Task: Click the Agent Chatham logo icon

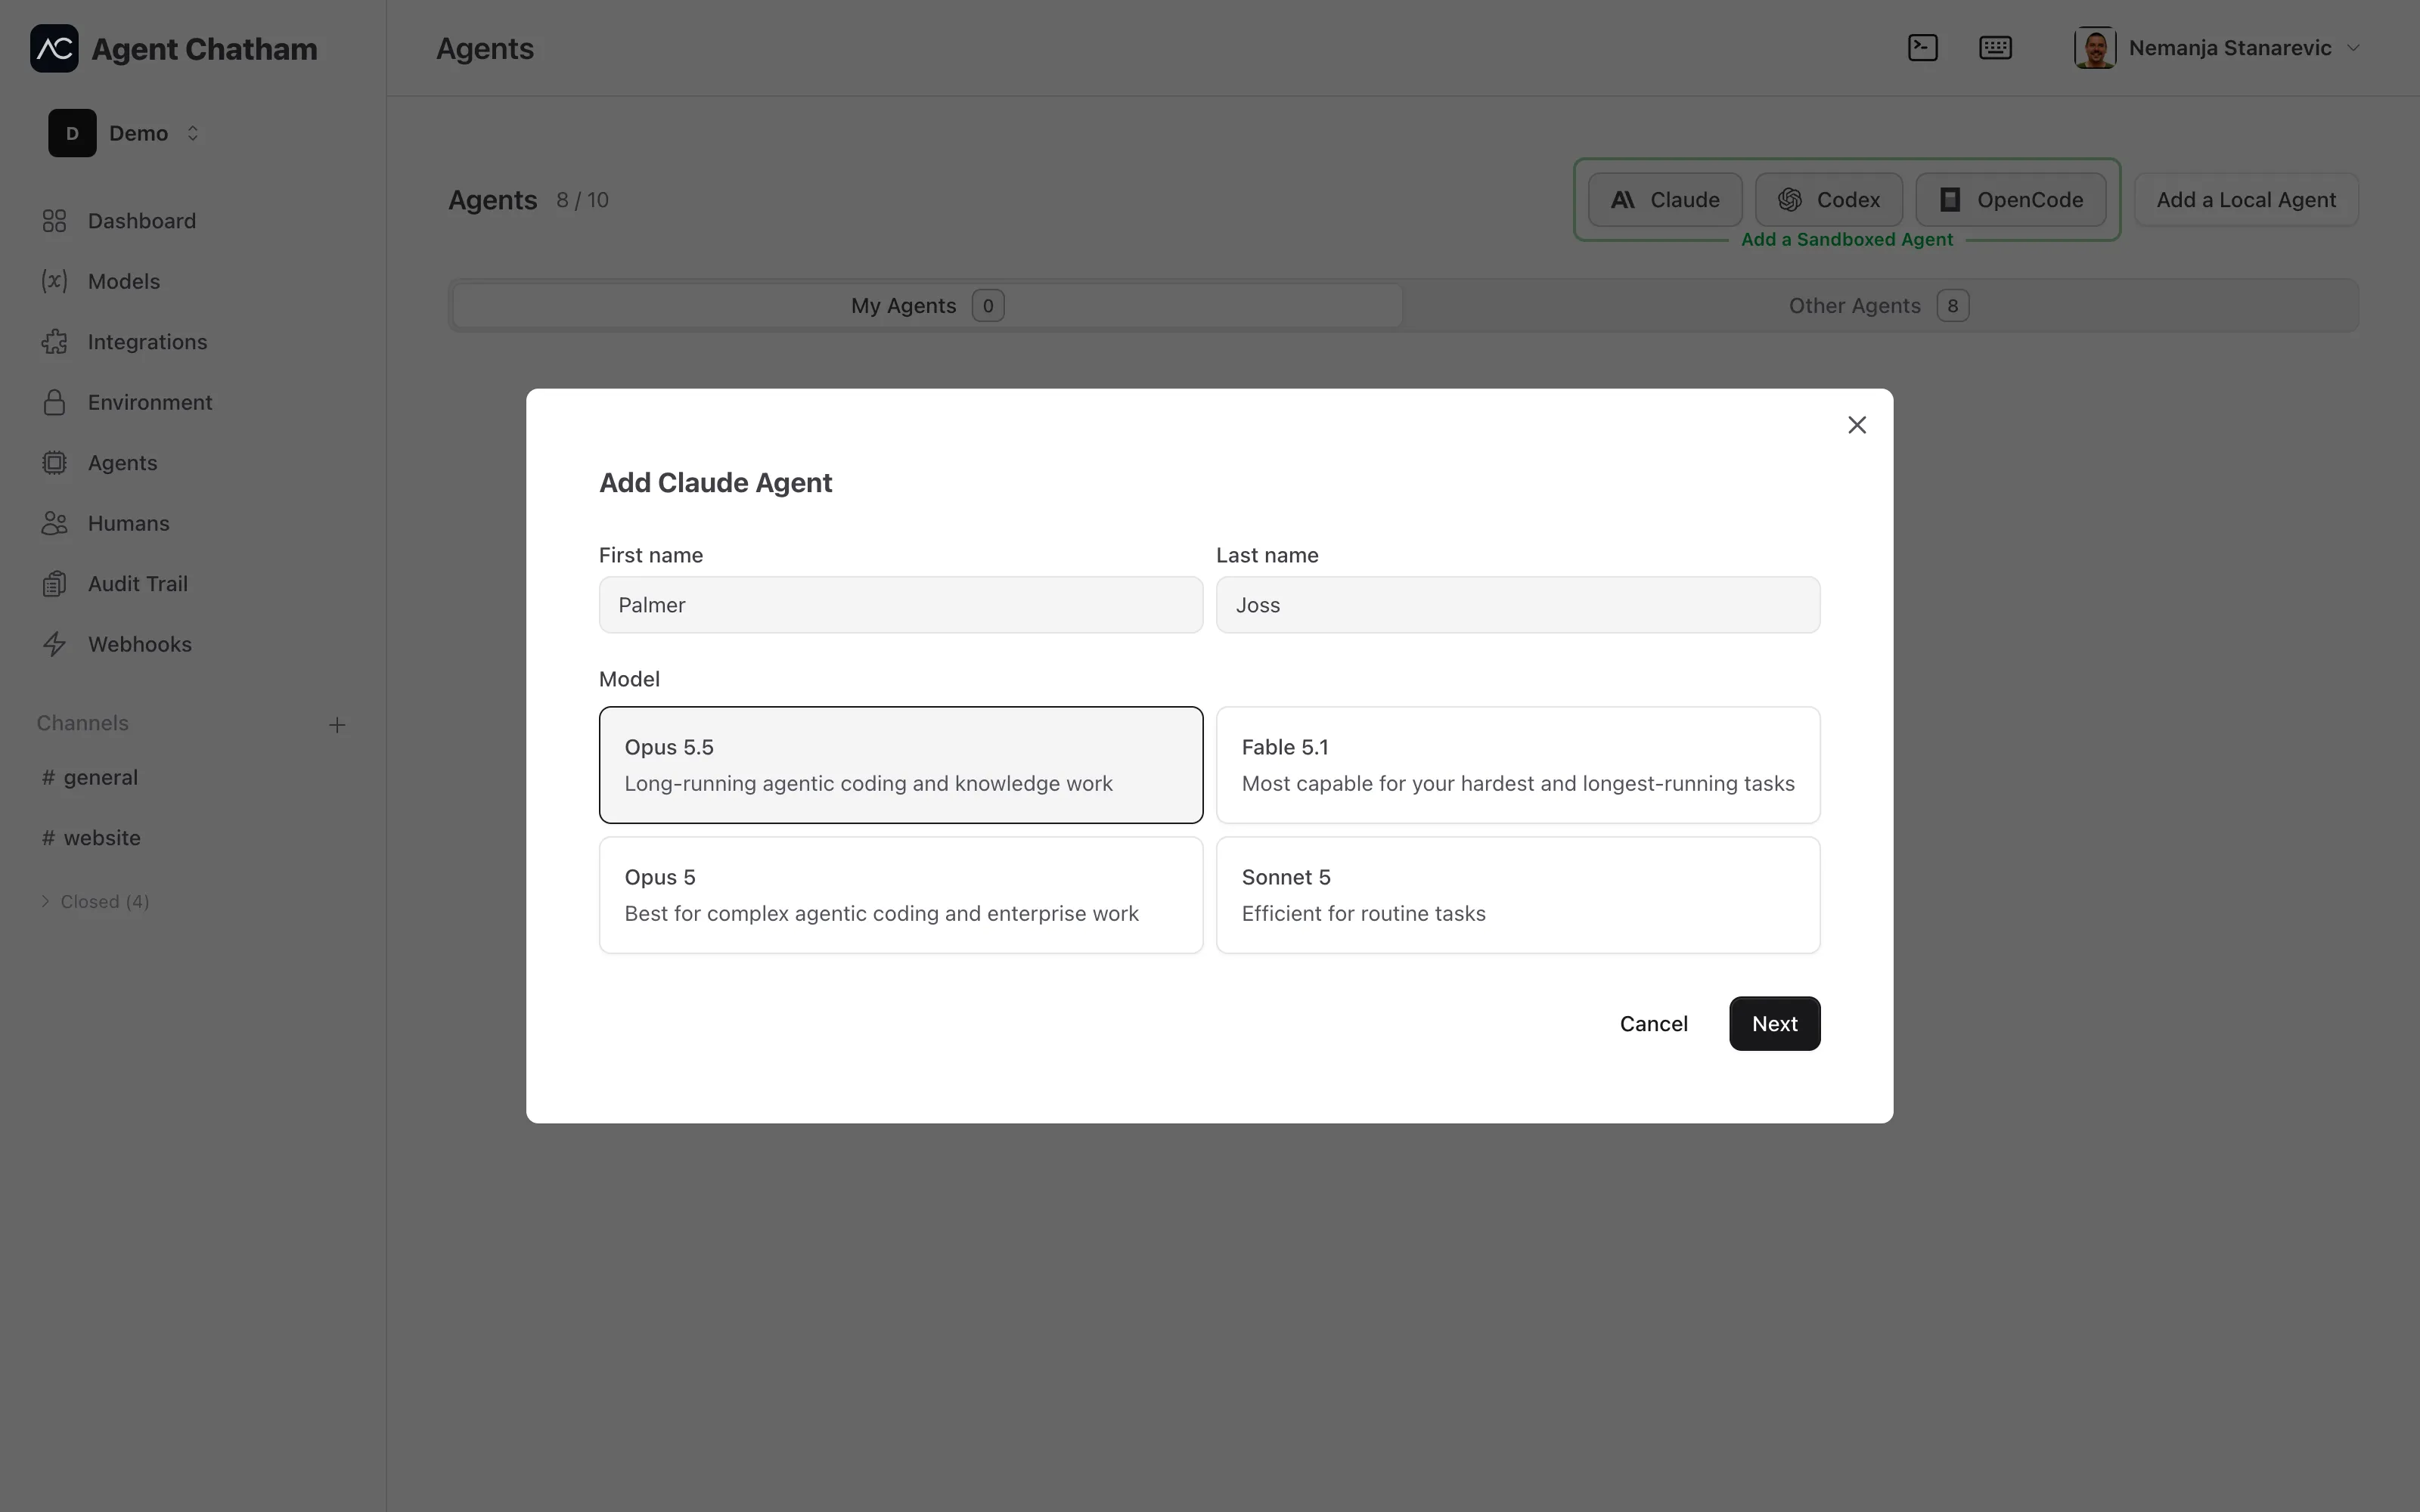Action: click(x=54, y=48)
